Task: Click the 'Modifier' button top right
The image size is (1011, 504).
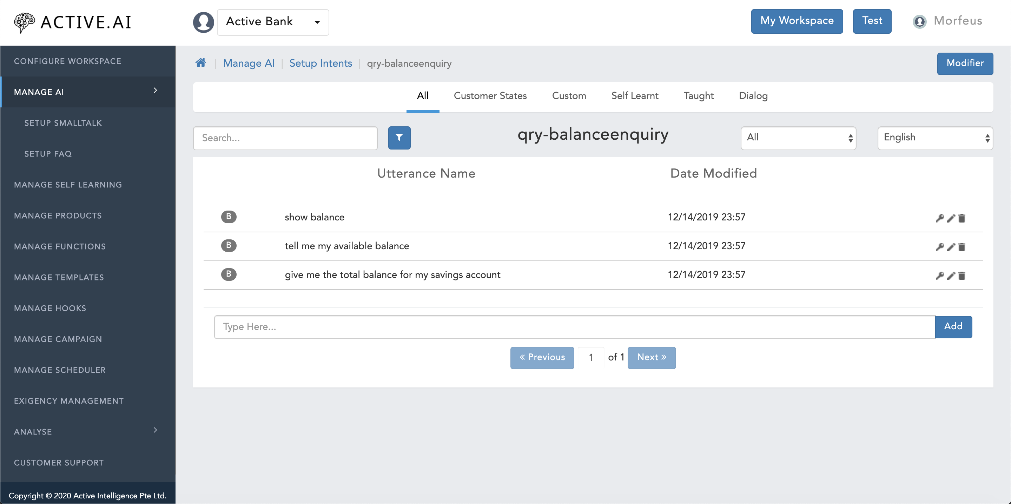Action: coord(965,63)
